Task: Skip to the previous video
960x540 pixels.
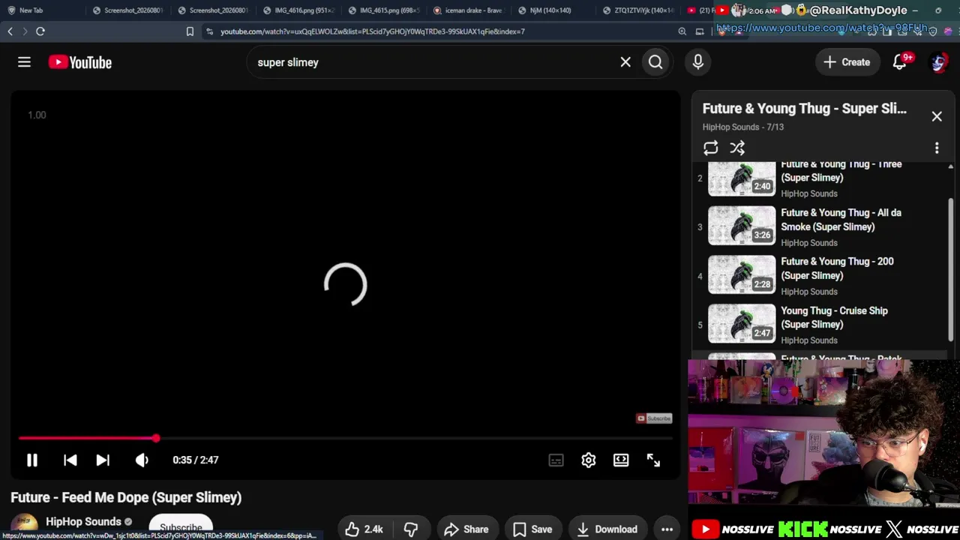Action: coord(70,460)
